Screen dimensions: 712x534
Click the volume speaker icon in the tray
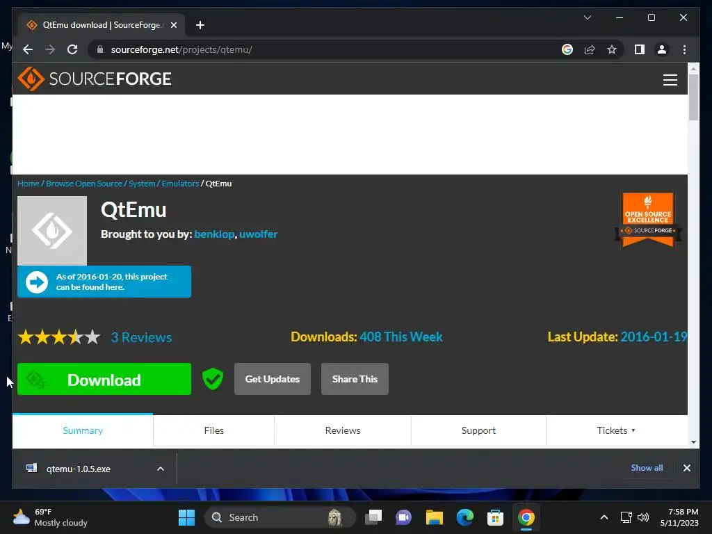coord(643,517)
